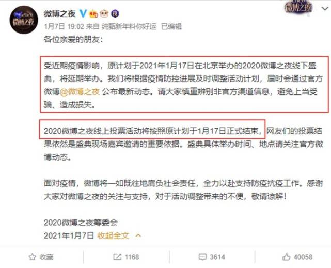Viewport: 331px width, 268px height.
Task: Click the 微博之夜 watermark logo image
Action: point(298,6)
